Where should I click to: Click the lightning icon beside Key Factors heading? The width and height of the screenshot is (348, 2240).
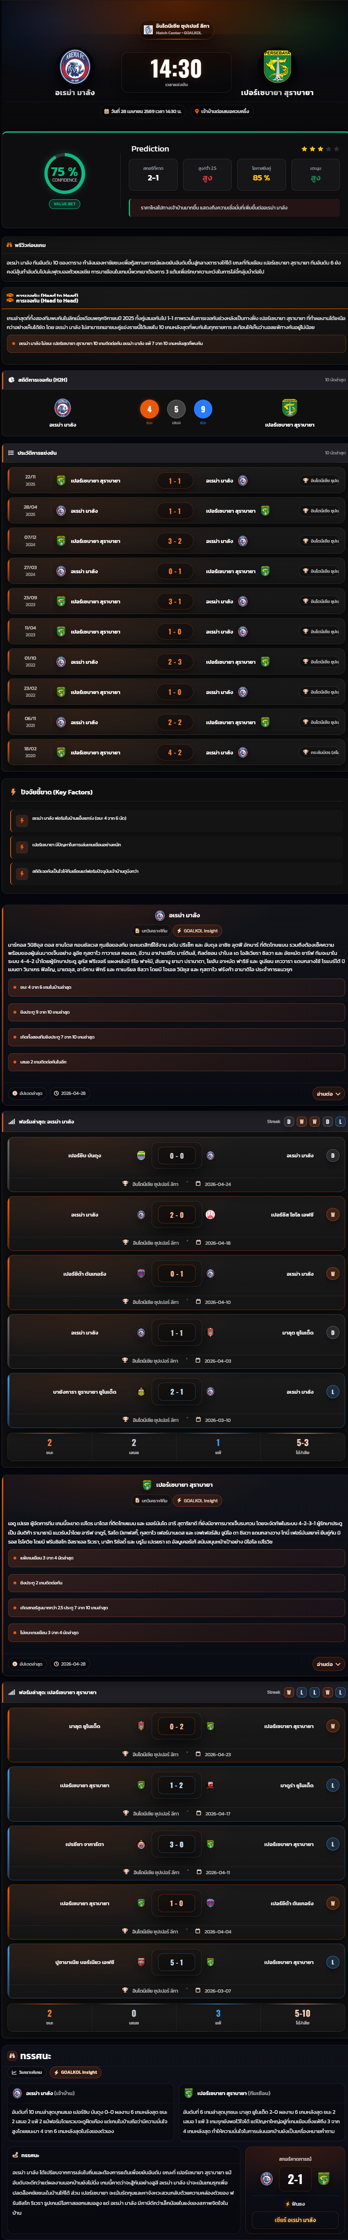[13, 792]
